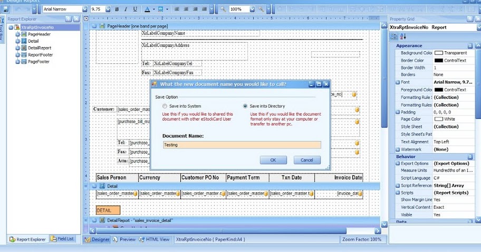This screenshot has height=252, width=481.
Task: Click the Export Options property row
Action: [x=435, y=163]
